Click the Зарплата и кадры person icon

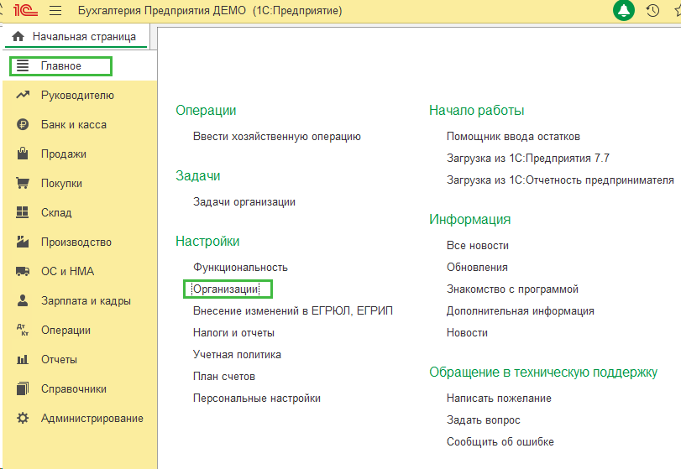(x=23, y=300)
